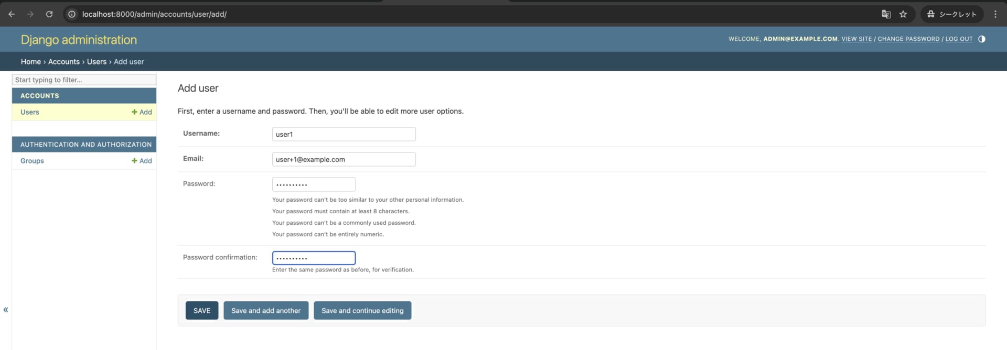Click Save and add another

pyautogui.click(x=266, y=311)
